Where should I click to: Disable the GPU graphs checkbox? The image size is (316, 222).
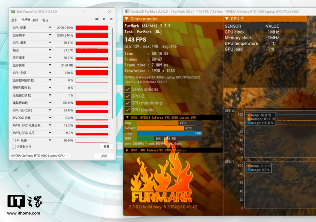tap(127, 110)
